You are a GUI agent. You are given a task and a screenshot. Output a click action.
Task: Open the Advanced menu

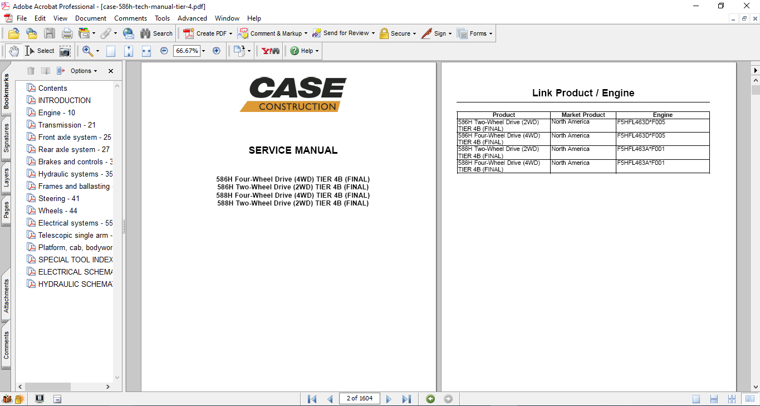[192, 18]
